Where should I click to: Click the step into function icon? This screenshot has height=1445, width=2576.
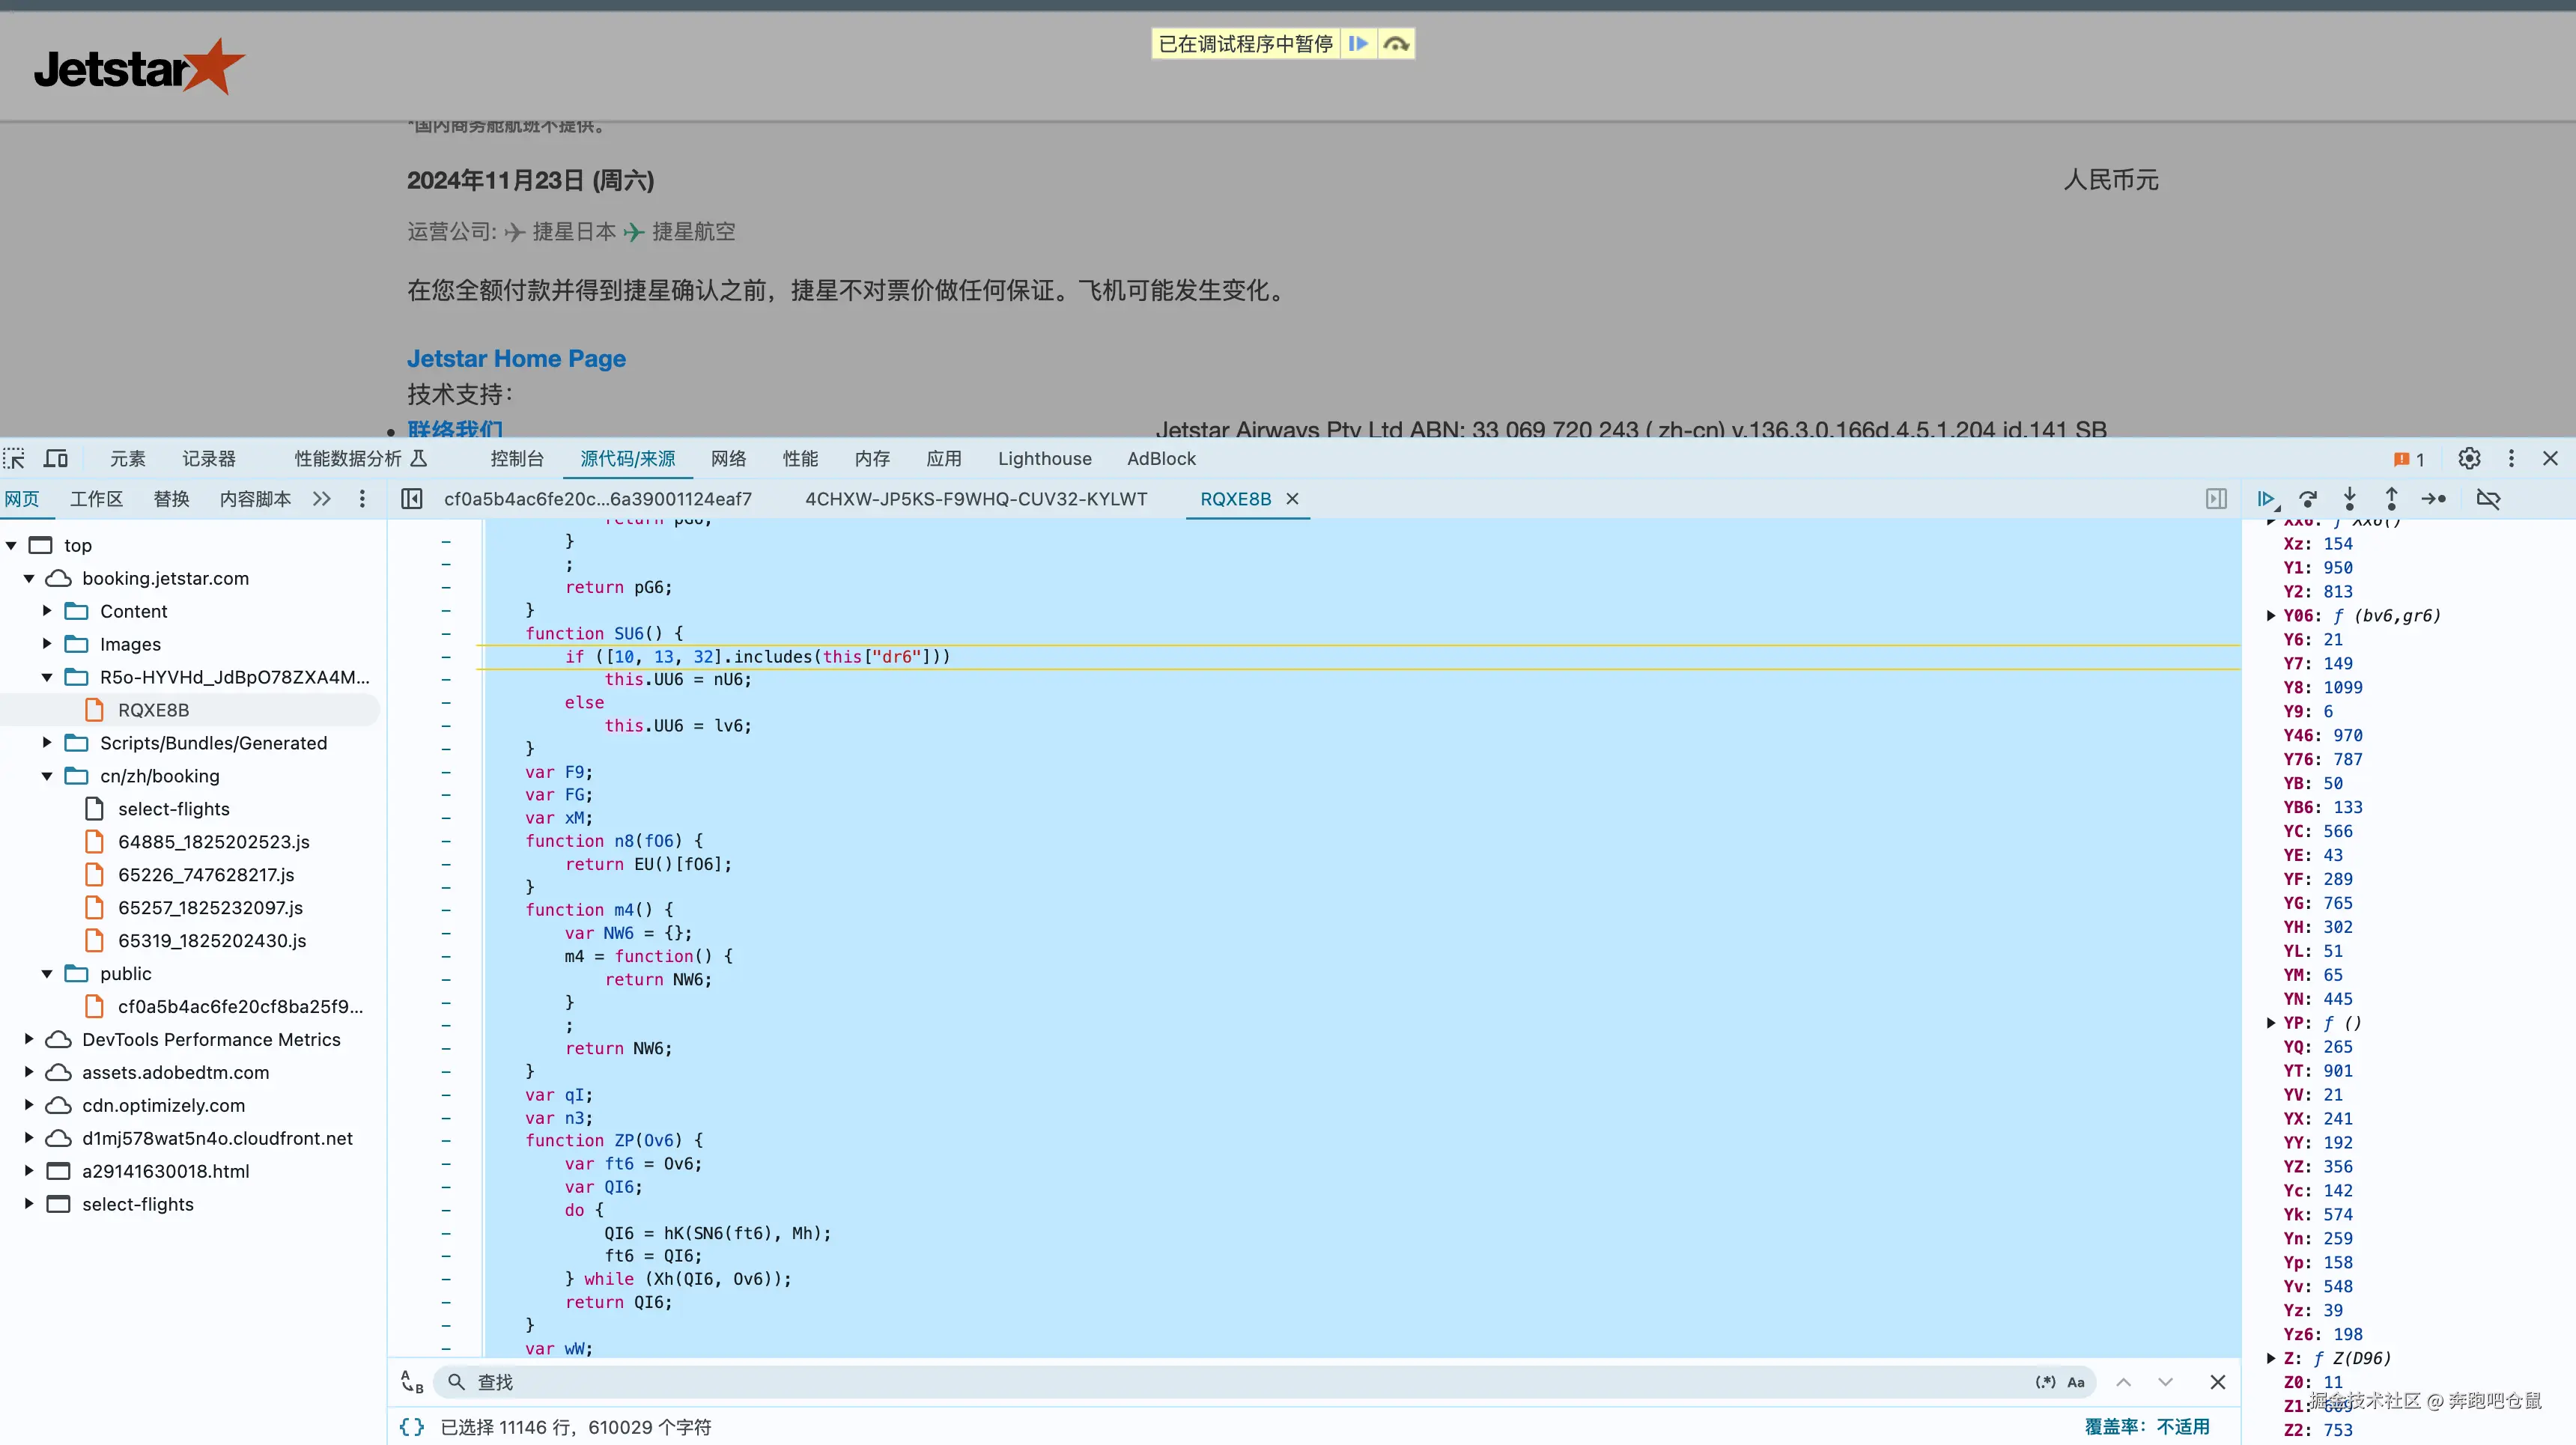click(2350, 499)
